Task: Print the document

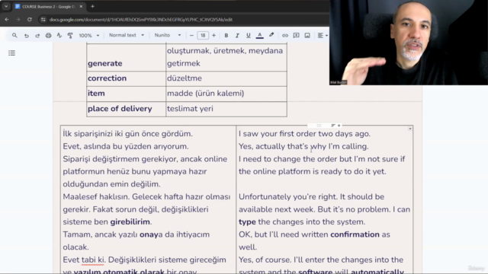Action: click(x=48, y=36)
